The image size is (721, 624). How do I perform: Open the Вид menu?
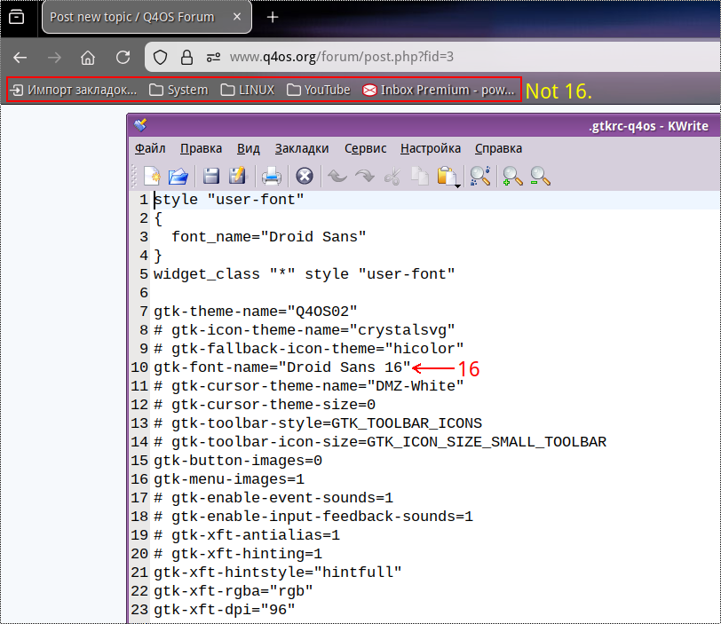[249, 148]
